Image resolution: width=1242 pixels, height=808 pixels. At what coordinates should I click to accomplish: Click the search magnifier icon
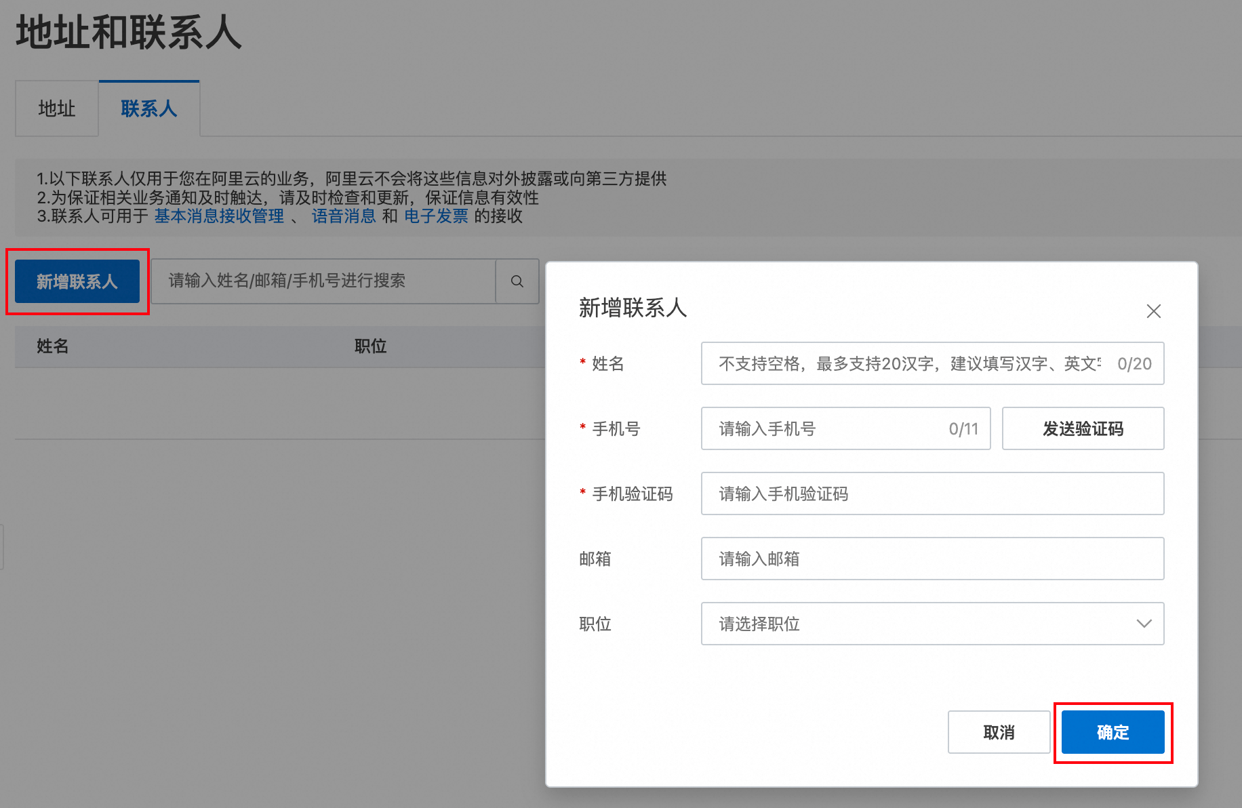pyautogui.click(x=517, y=281)
